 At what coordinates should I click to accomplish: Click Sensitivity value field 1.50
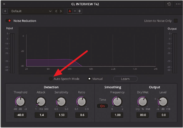pyautogui.click(x=61, y=115)
